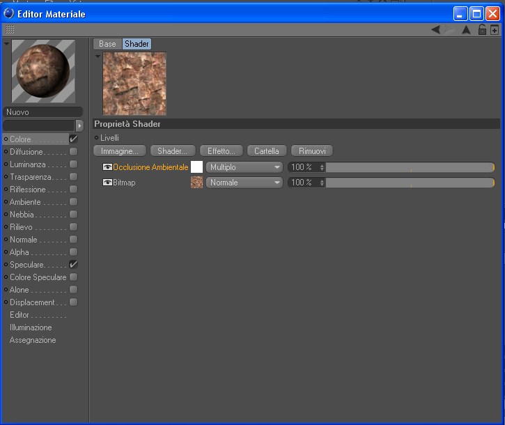Image resolution: width=505 pixels, height=425 pixels.
Task: Click the Immagine... button
Action: point(120,150)
